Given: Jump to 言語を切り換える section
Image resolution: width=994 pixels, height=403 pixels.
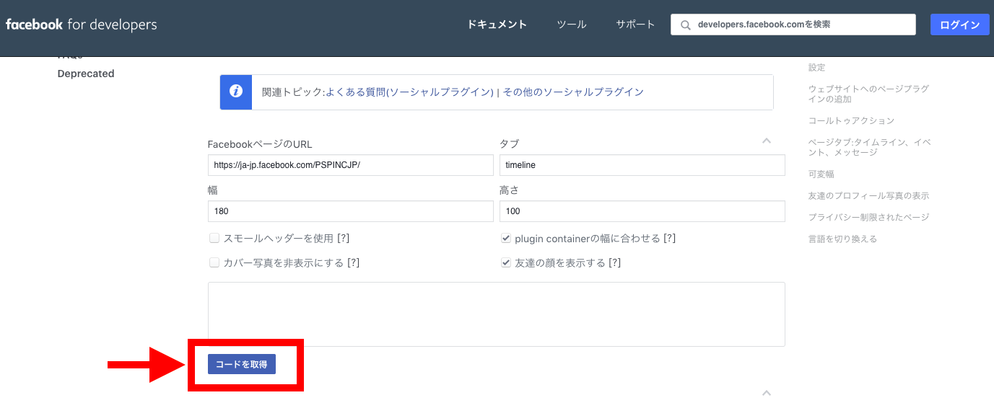Looking at the screenshot, I should coord(842,239).
